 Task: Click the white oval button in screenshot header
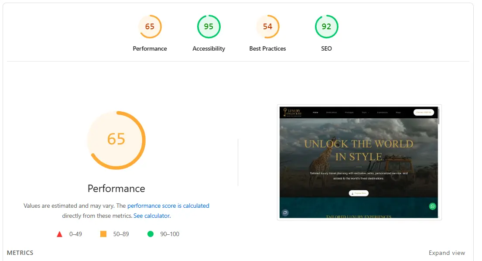coord(424,112)
